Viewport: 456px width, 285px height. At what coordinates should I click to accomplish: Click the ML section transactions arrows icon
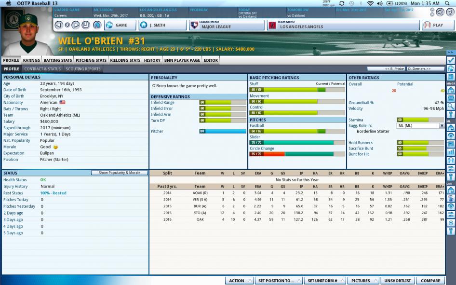[451, 169]
